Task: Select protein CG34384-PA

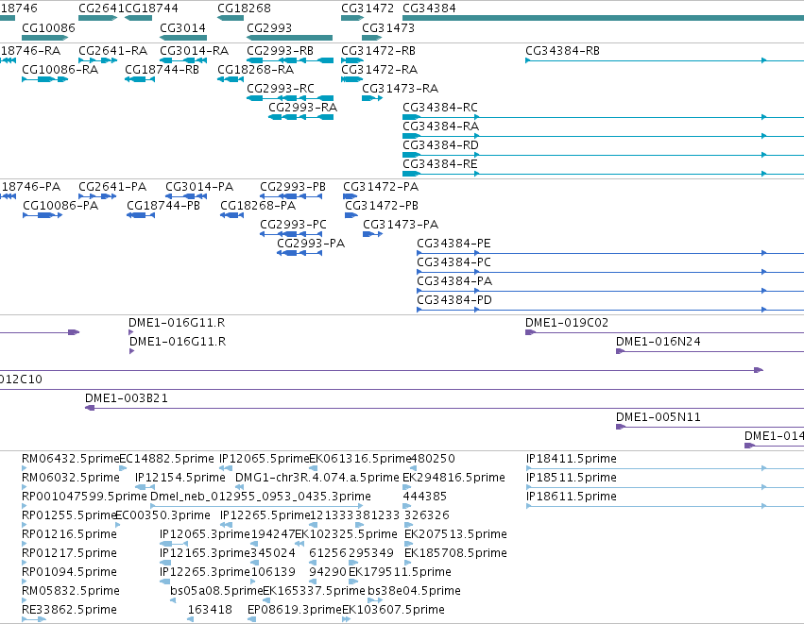Action: click(x=610, y=292)
